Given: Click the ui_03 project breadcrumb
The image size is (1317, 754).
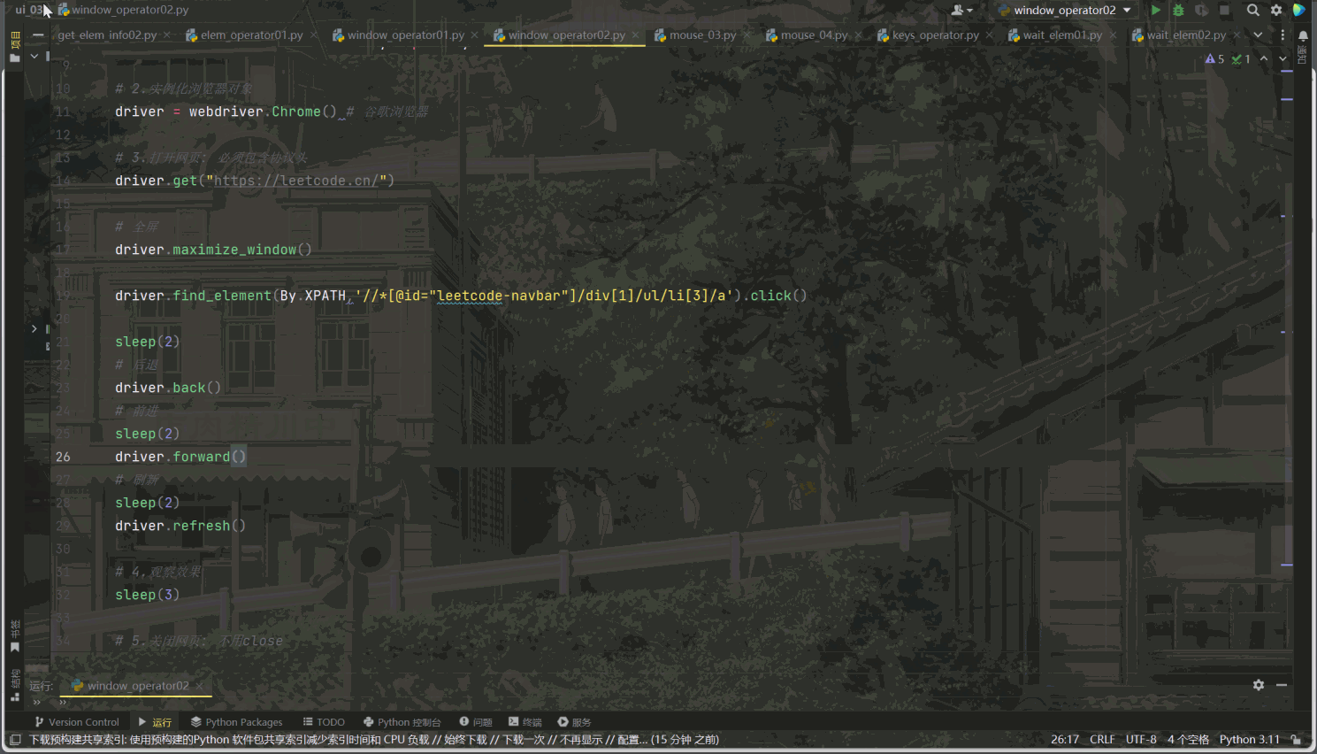Looking at the screenshot, I should point(28,10).
